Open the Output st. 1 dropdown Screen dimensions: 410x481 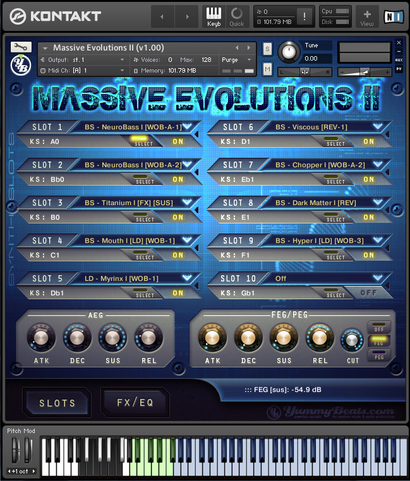pyautogui.click(x=82, y=60)
